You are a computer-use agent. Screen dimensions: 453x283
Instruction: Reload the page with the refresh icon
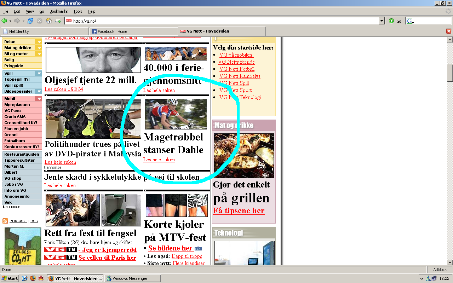30,21
